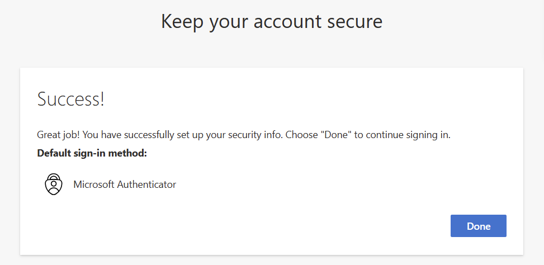This screenshot has height=265, width=544.
Task: Select the Microsoft Authenticator method label
Action: pos(125,184)
